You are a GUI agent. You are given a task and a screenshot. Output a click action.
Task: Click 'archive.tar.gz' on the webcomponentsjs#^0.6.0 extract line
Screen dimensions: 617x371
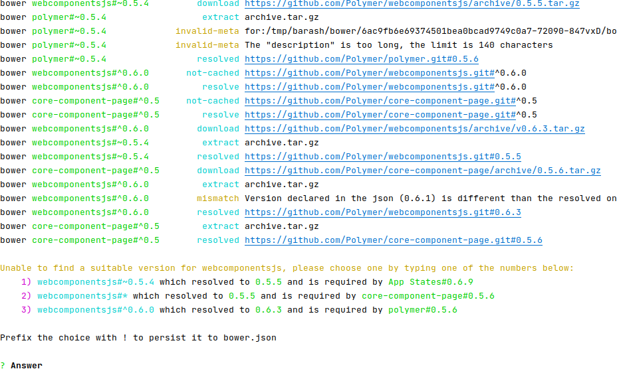click(282, 185)
